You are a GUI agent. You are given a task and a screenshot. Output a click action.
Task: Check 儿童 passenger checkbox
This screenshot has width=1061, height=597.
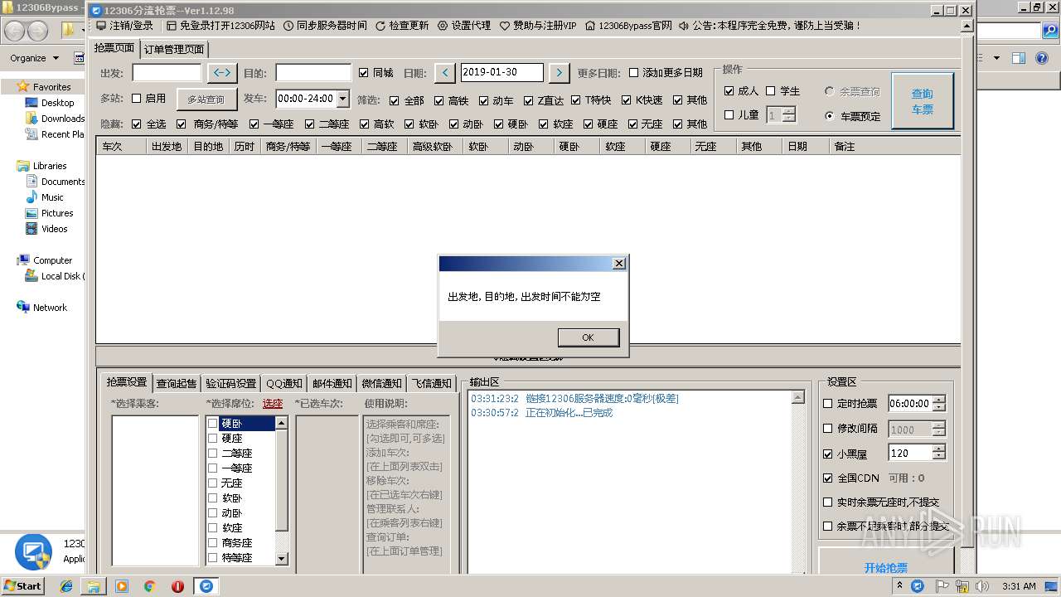coord(729,115)
